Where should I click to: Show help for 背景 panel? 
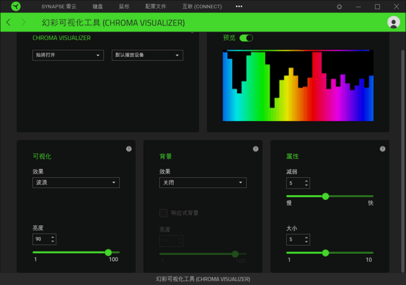coord(256,149)
